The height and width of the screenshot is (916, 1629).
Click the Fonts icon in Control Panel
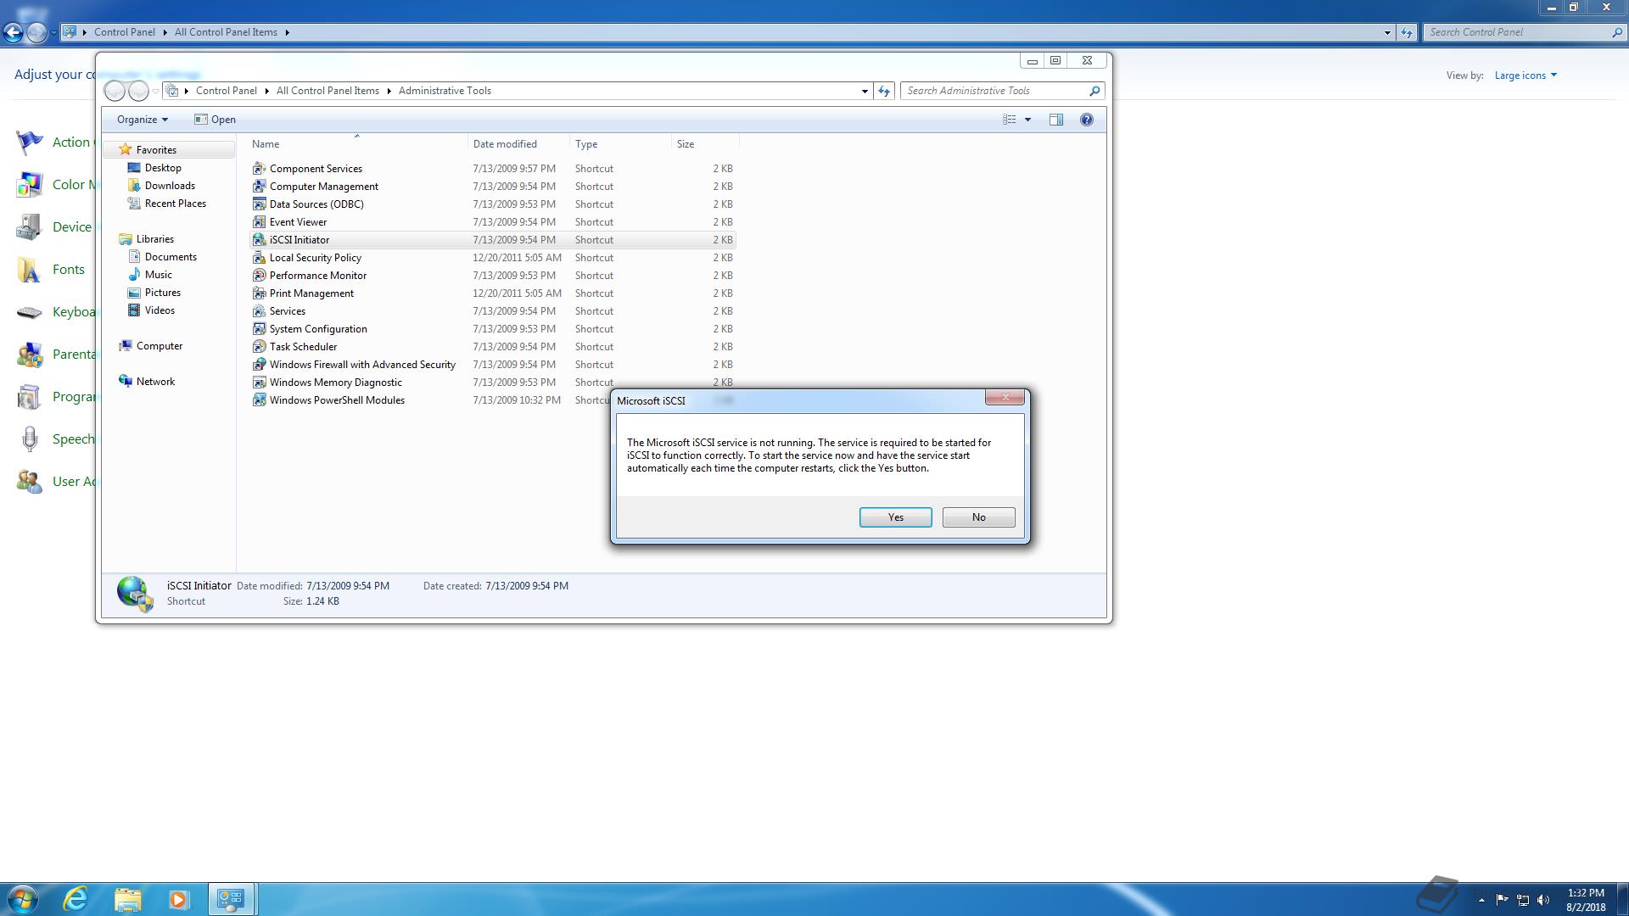[x=30, y=270]
